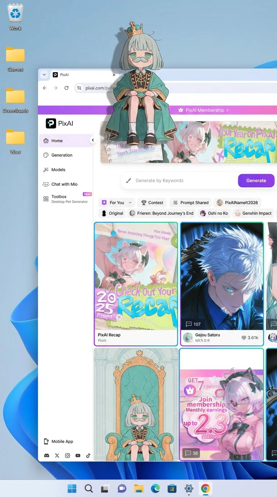
Task: Select the PixAI browser tab
Action: (84, 75)
